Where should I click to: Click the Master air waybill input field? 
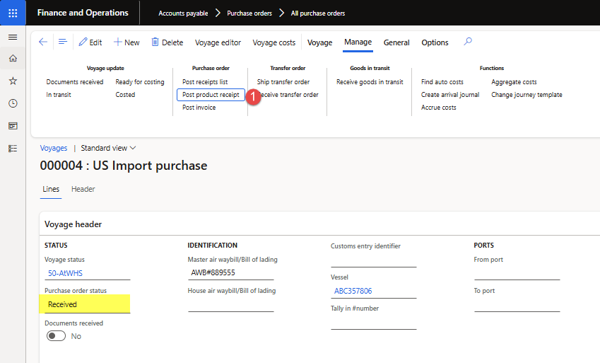[230, 272]
